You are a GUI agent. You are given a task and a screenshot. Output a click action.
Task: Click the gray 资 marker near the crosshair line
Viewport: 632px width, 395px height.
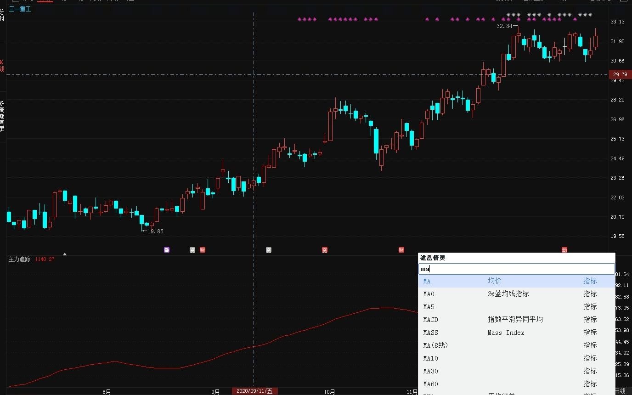tap(269, 250)
